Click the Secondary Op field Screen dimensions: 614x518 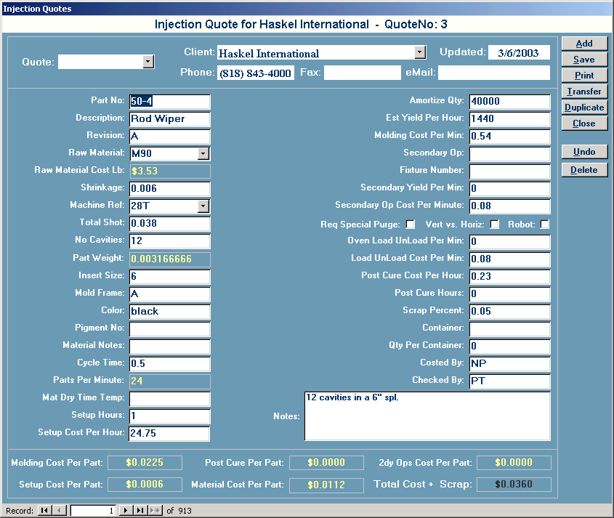510,153
